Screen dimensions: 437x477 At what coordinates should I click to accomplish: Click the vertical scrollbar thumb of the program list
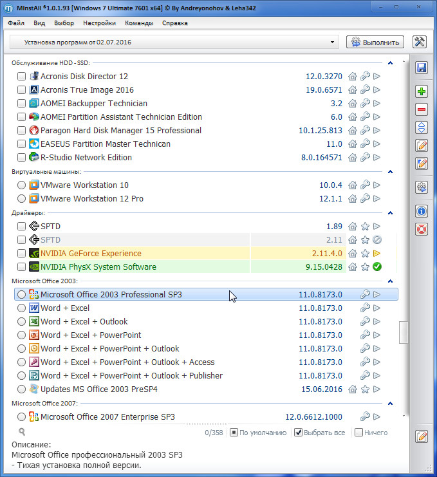(x=404, y=333)
